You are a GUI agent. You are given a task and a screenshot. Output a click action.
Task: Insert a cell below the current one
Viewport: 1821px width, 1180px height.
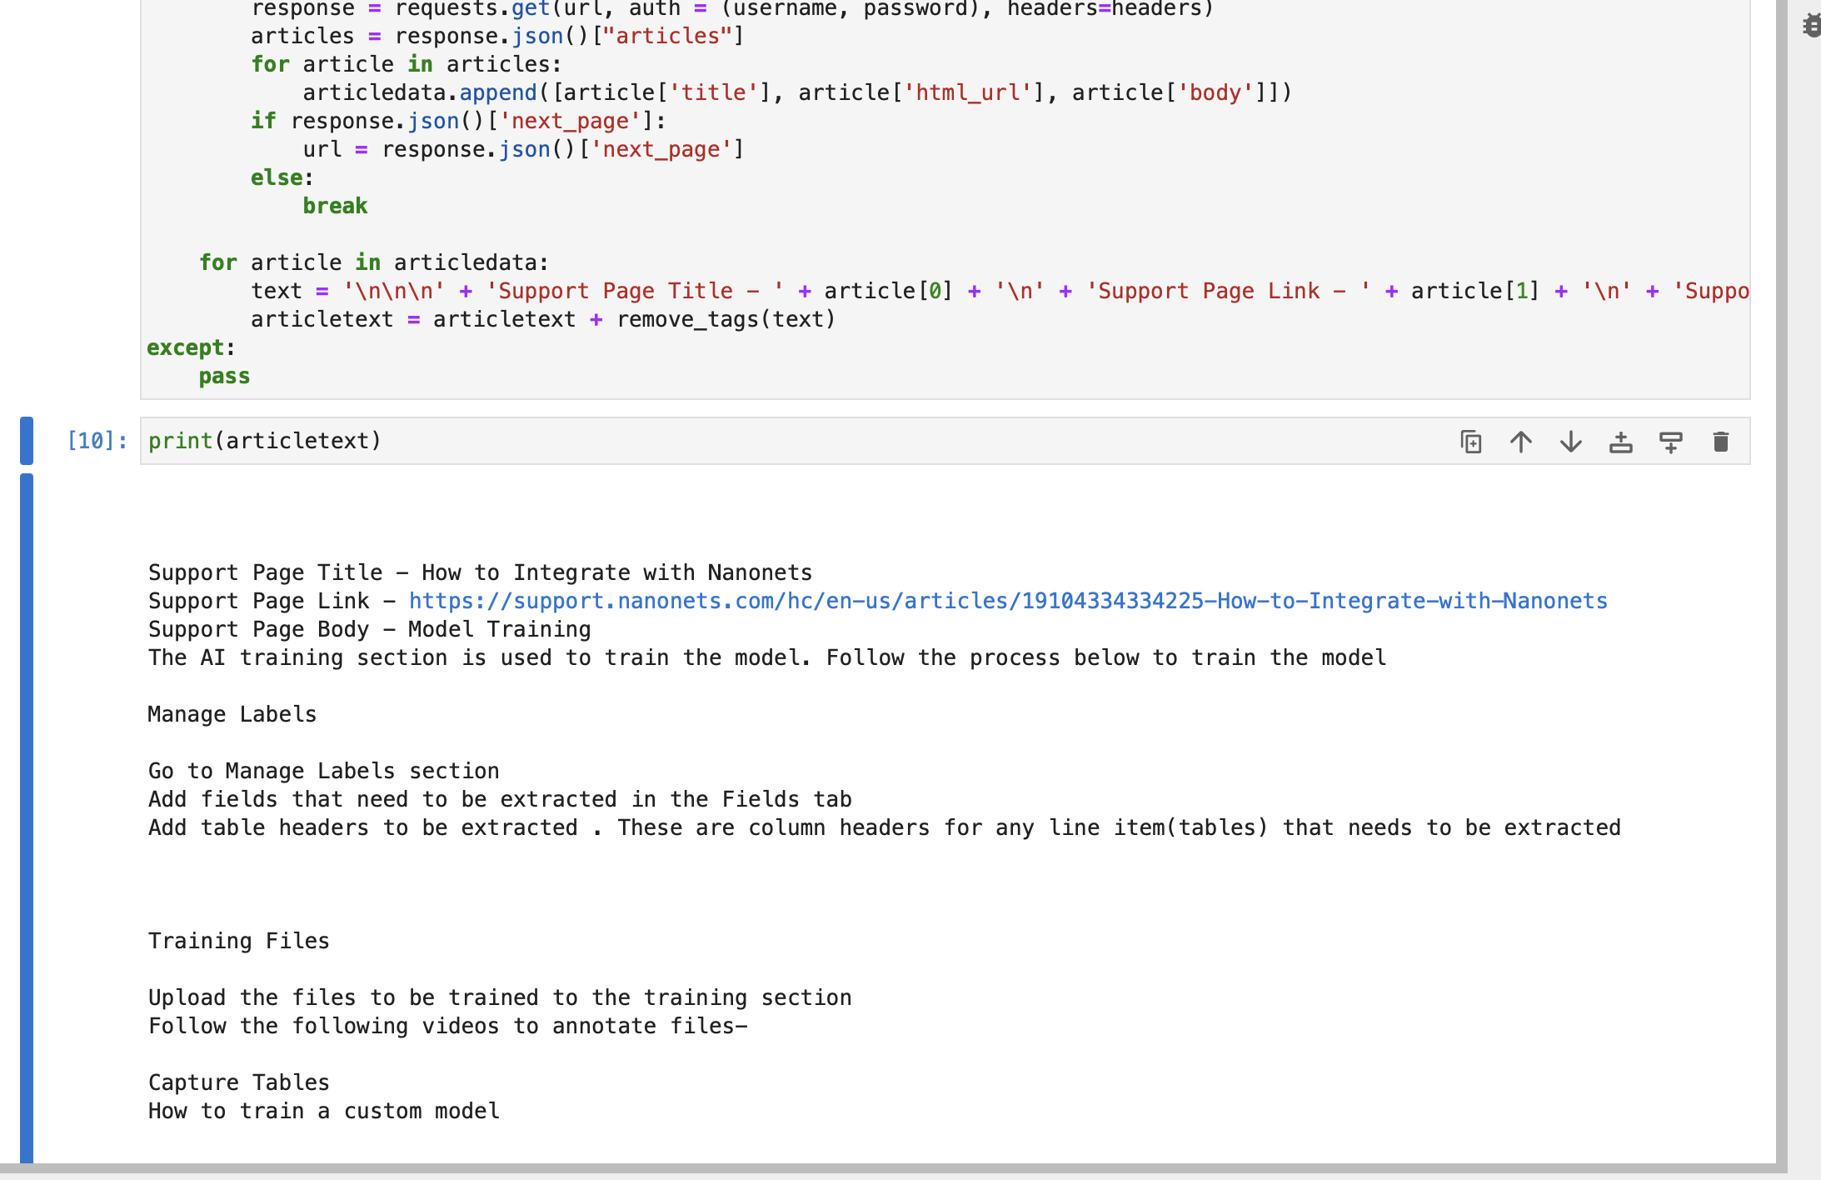click(1671, 442)
